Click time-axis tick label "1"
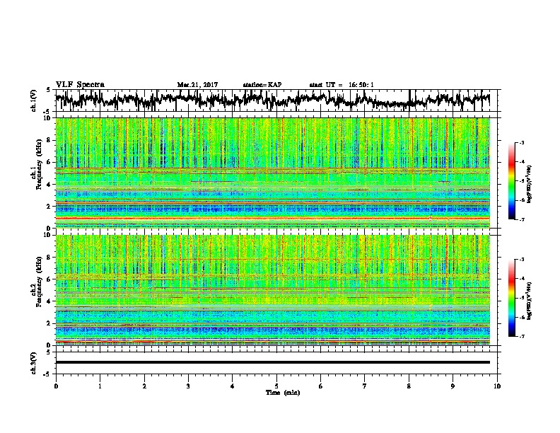 (x=100, y=386)
